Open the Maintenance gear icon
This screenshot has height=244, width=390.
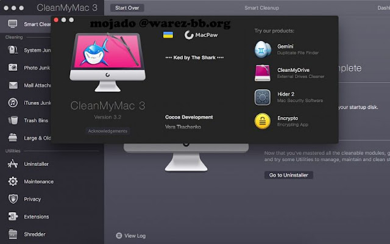pyautogui.click(x=13, y=182)
